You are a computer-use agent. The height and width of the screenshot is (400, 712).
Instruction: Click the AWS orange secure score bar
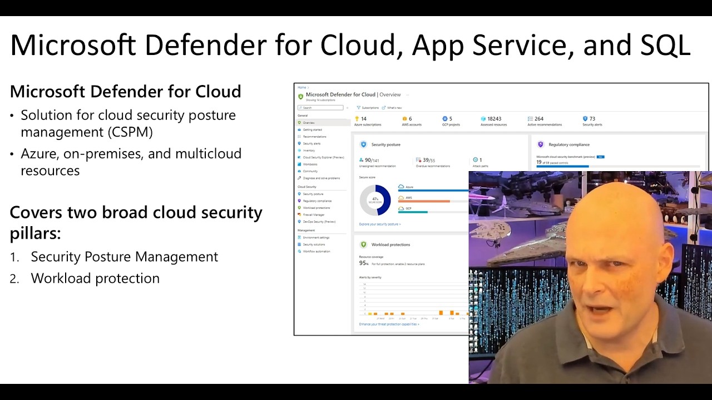[424, 201]
